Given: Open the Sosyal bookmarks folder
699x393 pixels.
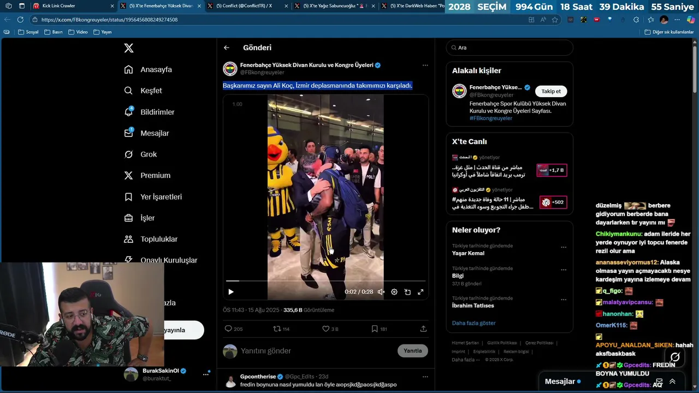Looking at the screenshot, I should 28,32.
